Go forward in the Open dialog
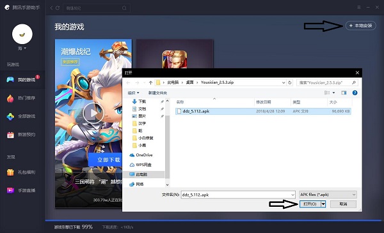The image size is (384, 233). point(137,82)
